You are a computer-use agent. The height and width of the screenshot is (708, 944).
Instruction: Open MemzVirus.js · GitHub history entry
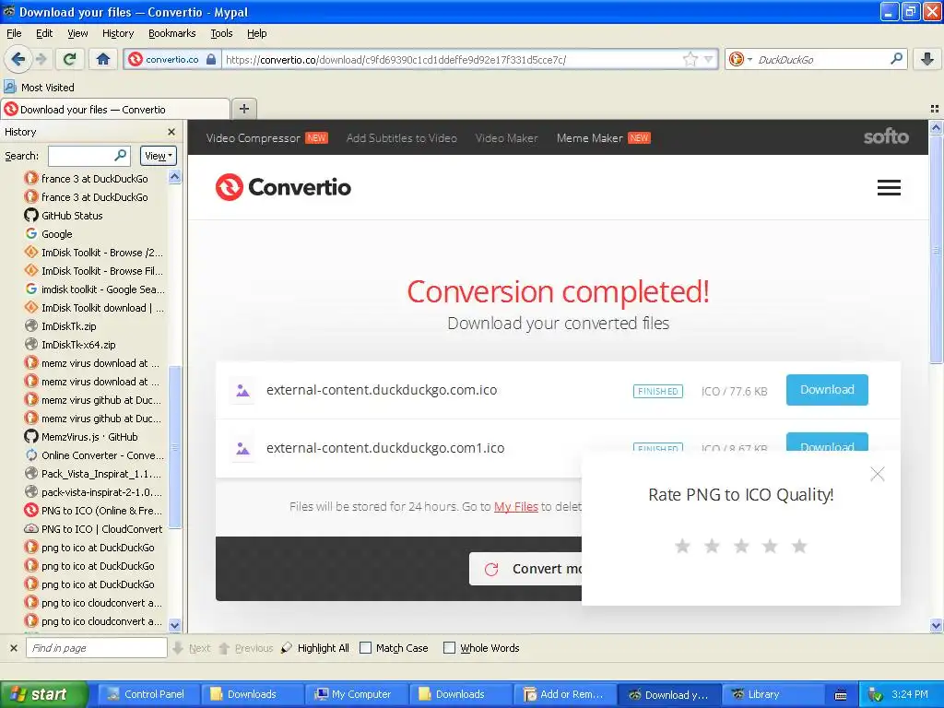(x=81, y=436)
